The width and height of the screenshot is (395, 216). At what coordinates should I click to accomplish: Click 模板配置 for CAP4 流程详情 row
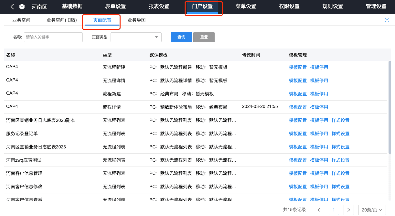298,107
